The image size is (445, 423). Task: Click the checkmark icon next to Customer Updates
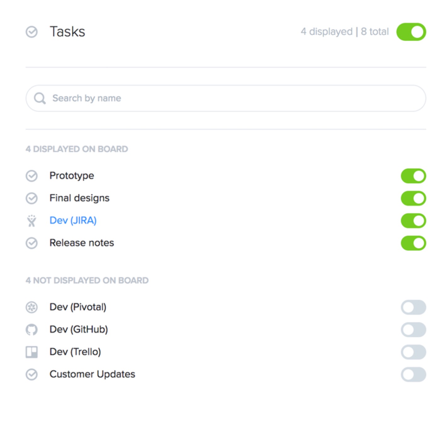pyautogui.click(x=31, y=375)
